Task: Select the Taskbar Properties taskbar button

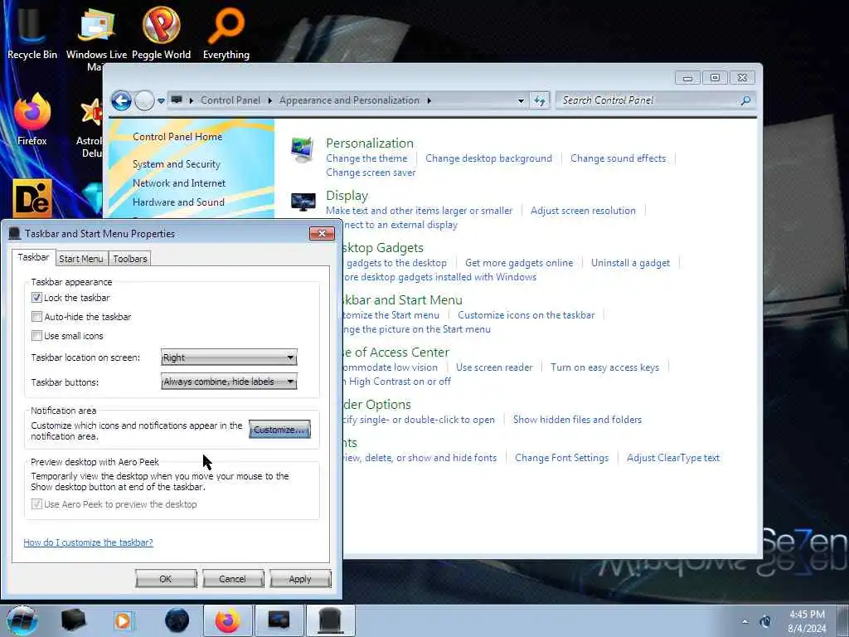Action: 331,620
